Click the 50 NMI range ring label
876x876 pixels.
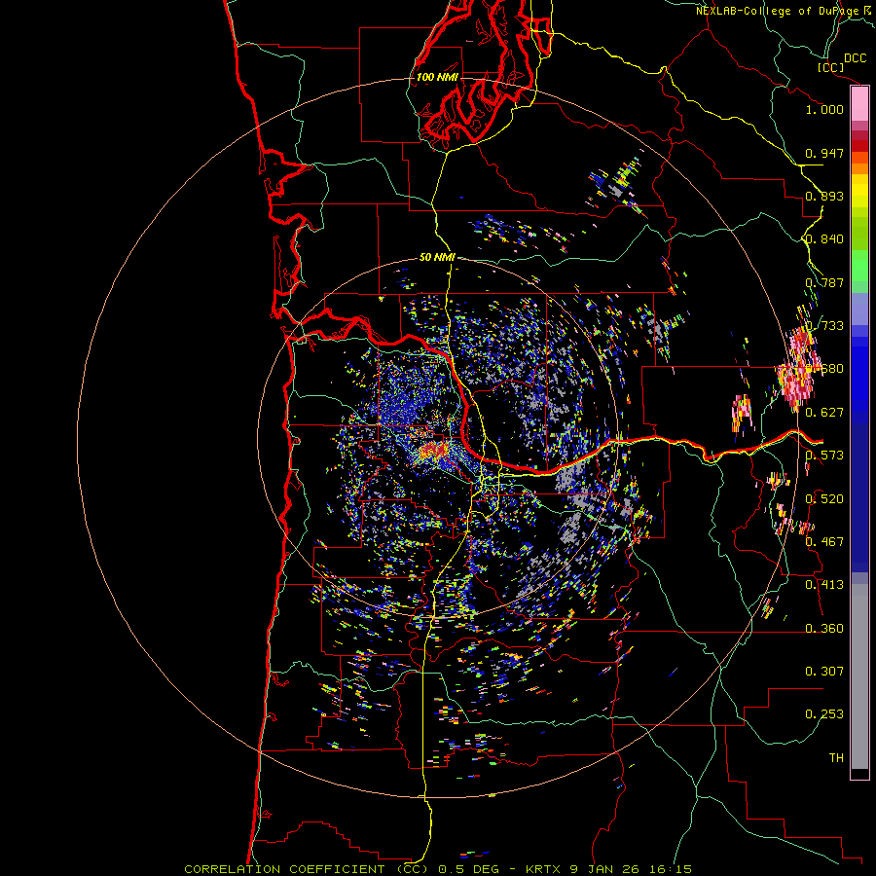[x=437, y=257]
